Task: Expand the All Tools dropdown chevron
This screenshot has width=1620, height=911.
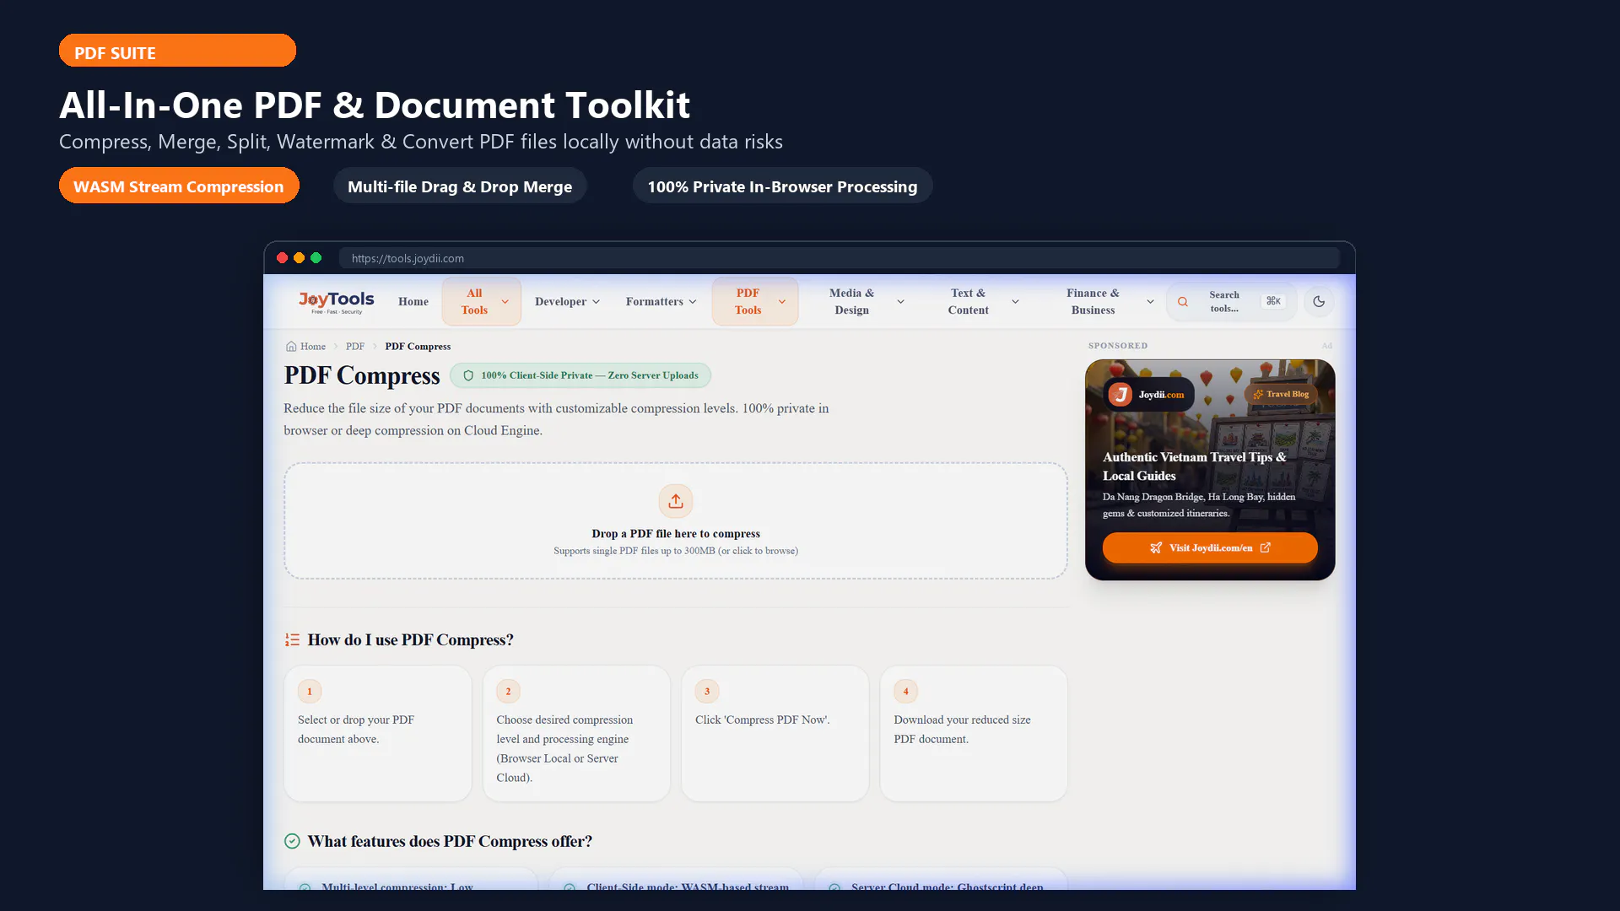Action: (x=505, y=302)
